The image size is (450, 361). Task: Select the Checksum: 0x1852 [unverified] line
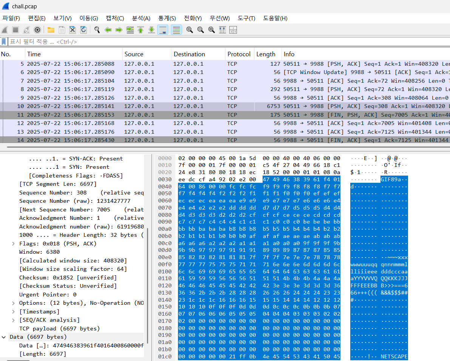point(68,277)
